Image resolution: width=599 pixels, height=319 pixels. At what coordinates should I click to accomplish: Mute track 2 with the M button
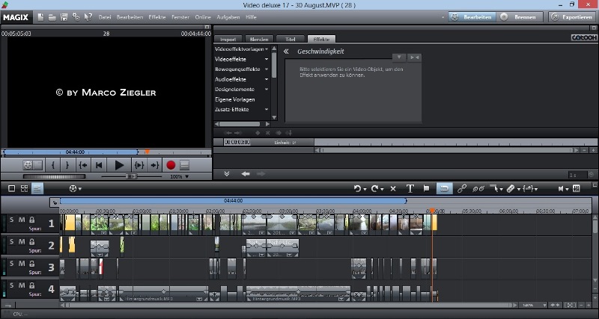coord(22,241)
